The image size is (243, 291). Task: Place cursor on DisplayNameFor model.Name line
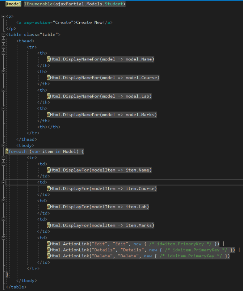click(101, 59)
